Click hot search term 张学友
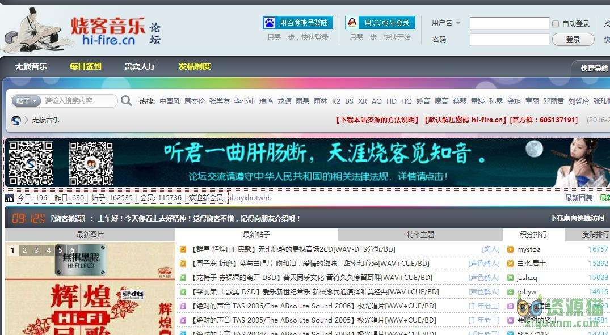The height and width of the screenshot is (335, 610). 220,101
